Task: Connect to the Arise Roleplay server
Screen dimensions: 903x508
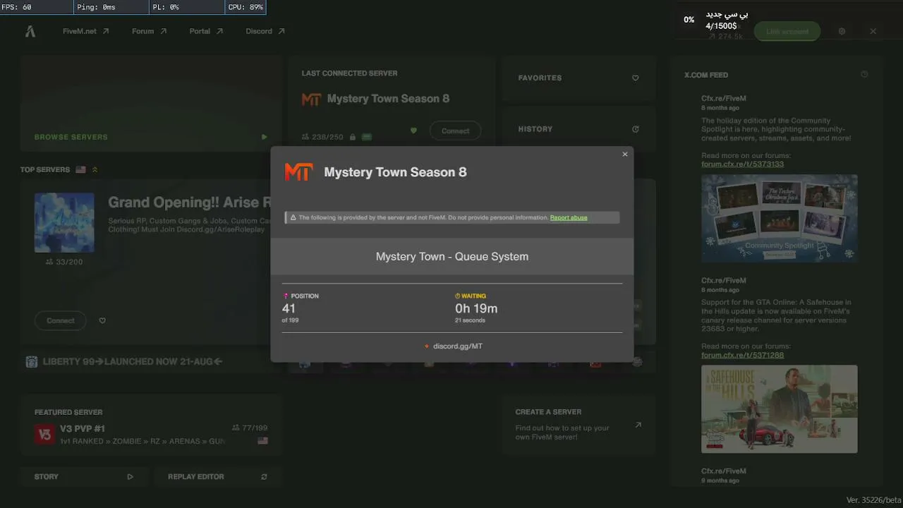Action: click(61, 320)
